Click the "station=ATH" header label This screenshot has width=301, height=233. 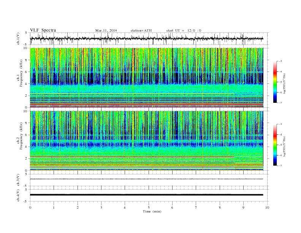pyautogui.click(x=141, y=30)
